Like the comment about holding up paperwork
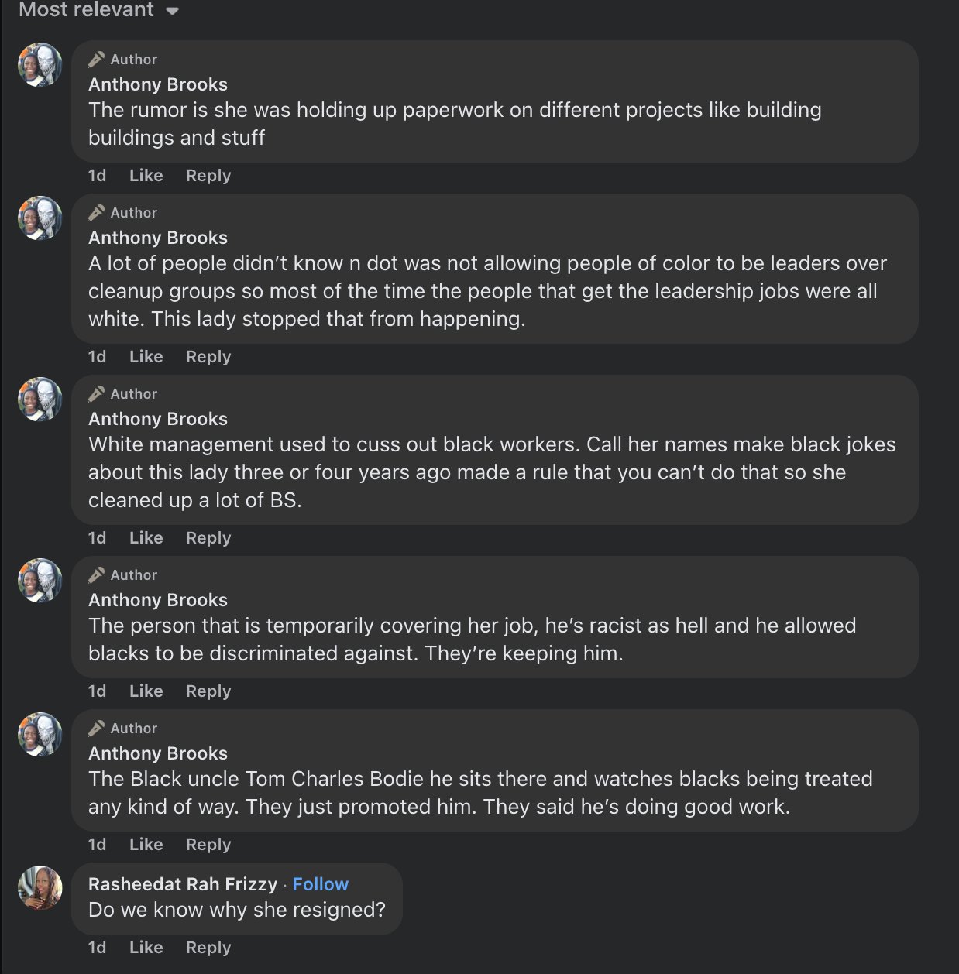This screenshot has height=974, width=959. (146, 176)
